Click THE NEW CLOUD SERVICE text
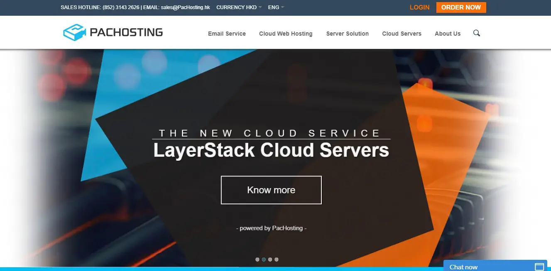 pyautogui.click(x=270, y=133)
